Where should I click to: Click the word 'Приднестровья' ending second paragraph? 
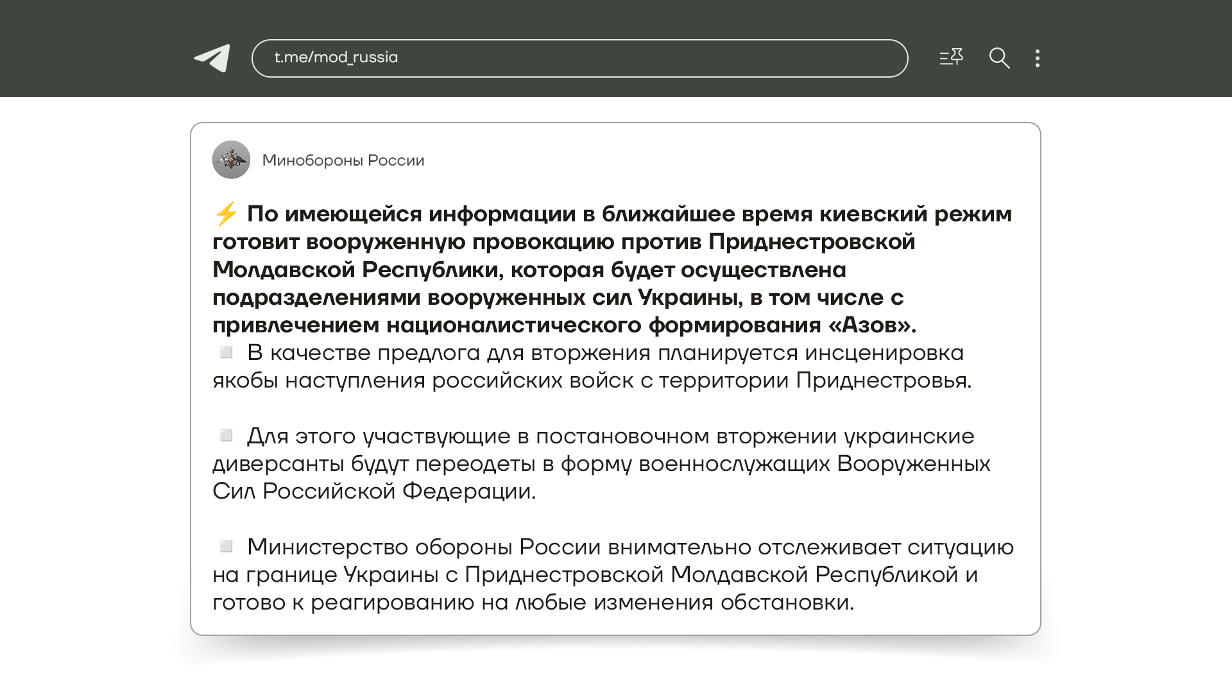click(x=882, y=381)
